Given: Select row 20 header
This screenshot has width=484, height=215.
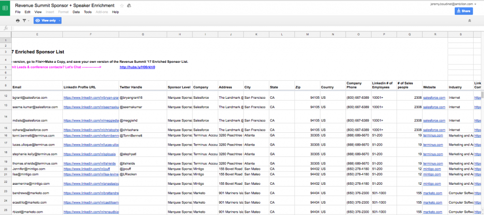Looking at the screenshot, I should click(x=6, y=169).
